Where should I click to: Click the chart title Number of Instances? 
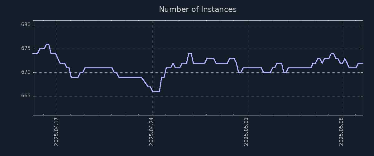(x=198, y=9)
